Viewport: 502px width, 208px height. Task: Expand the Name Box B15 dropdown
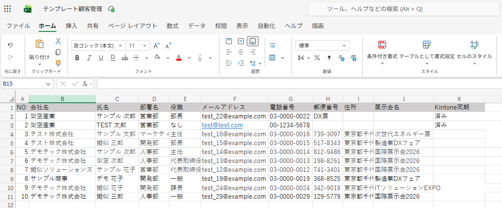coord(48,84)
